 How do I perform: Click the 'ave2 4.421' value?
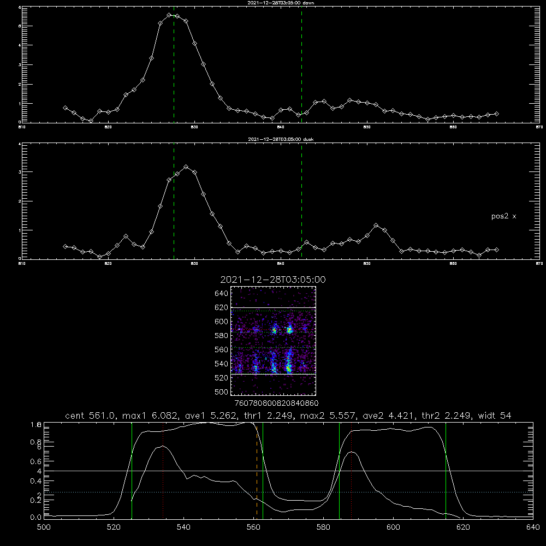tap(389, 416)
